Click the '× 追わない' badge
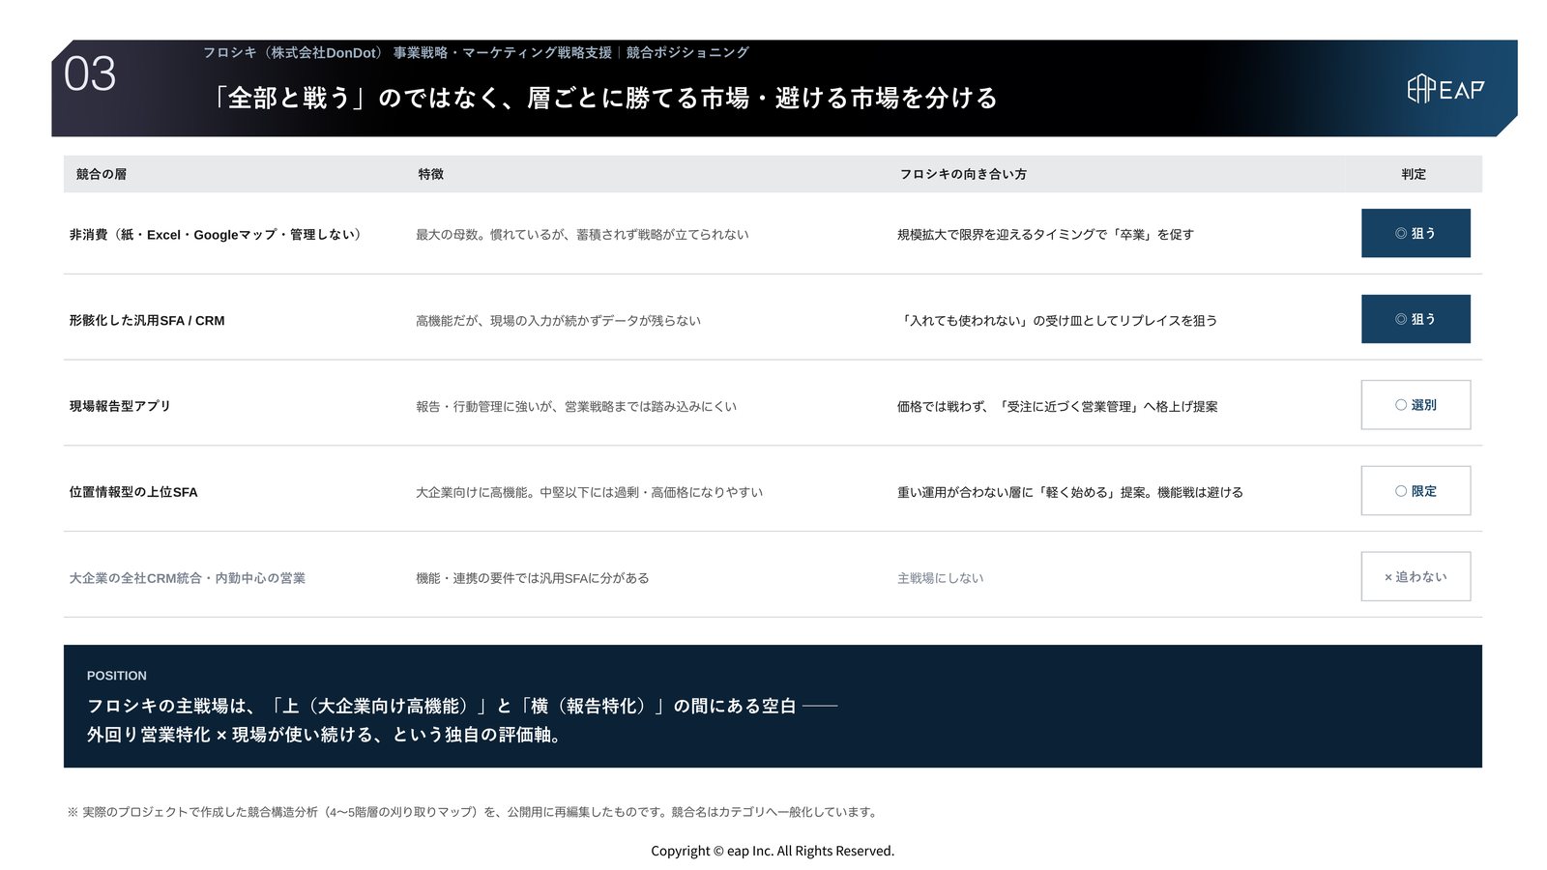Viewport: 1547px width, 870px height. [1416, 577]
